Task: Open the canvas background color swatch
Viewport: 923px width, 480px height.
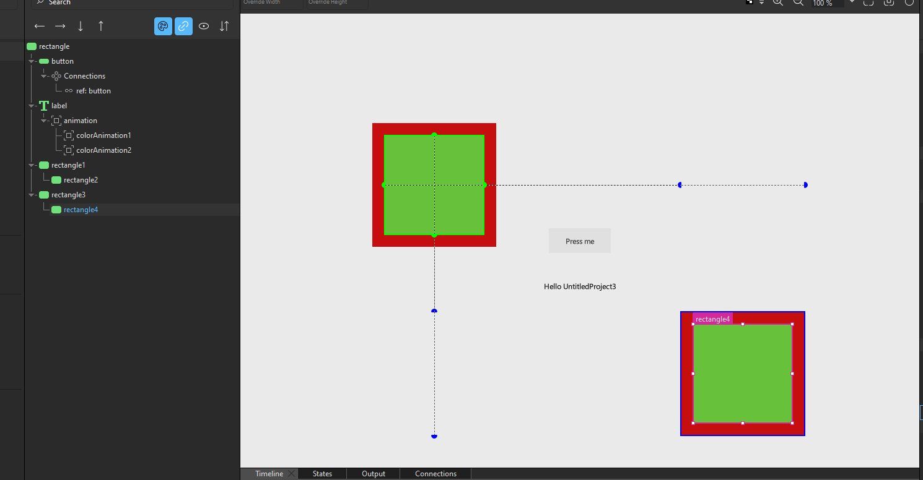Action: pyautogui.click(x=750, y=2)
